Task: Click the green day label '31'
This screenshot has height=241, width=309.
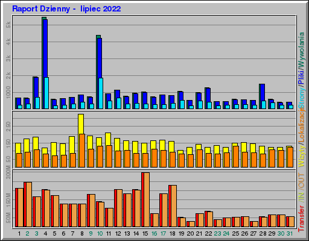Action: point(290,234)
